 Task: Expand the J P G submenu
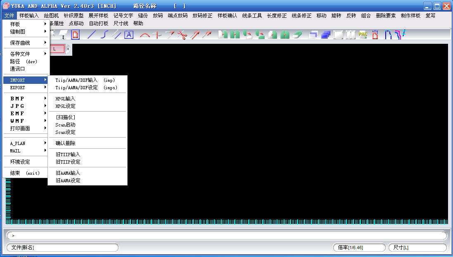click(x=26, y=106)
